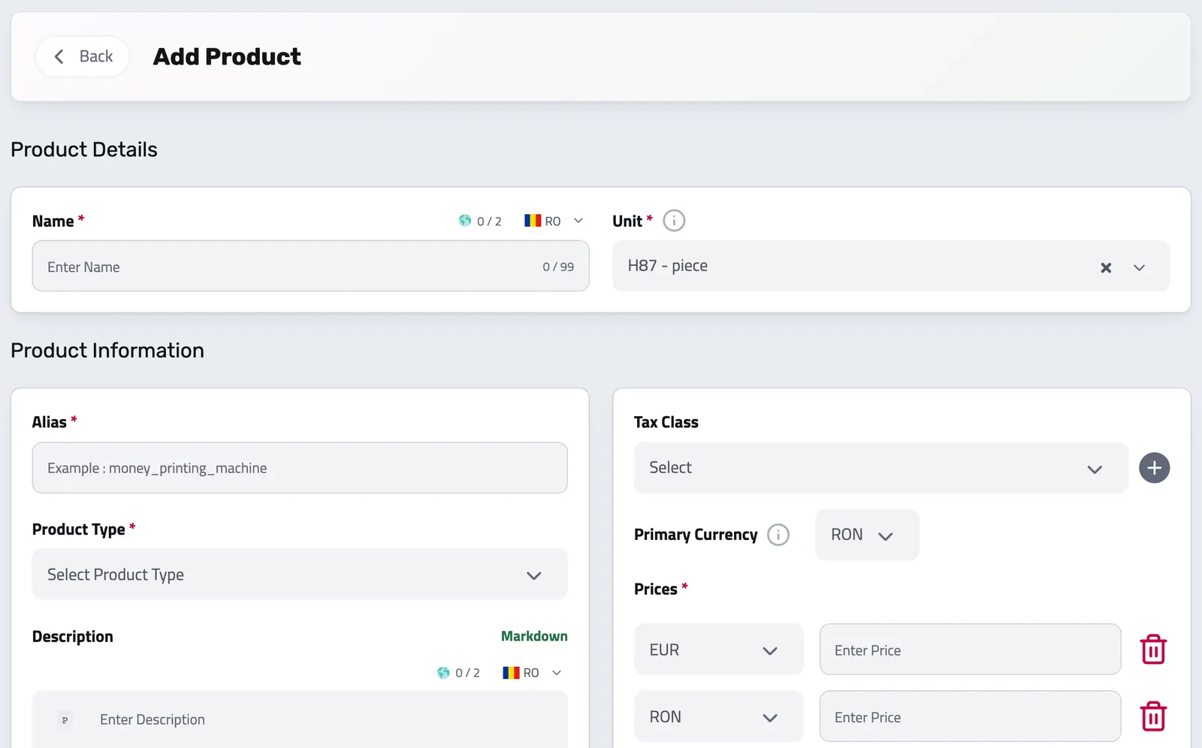Screen dimensions: 1202x748
Task: Click the 0 / 99 character counter
Action: (558, 267)
